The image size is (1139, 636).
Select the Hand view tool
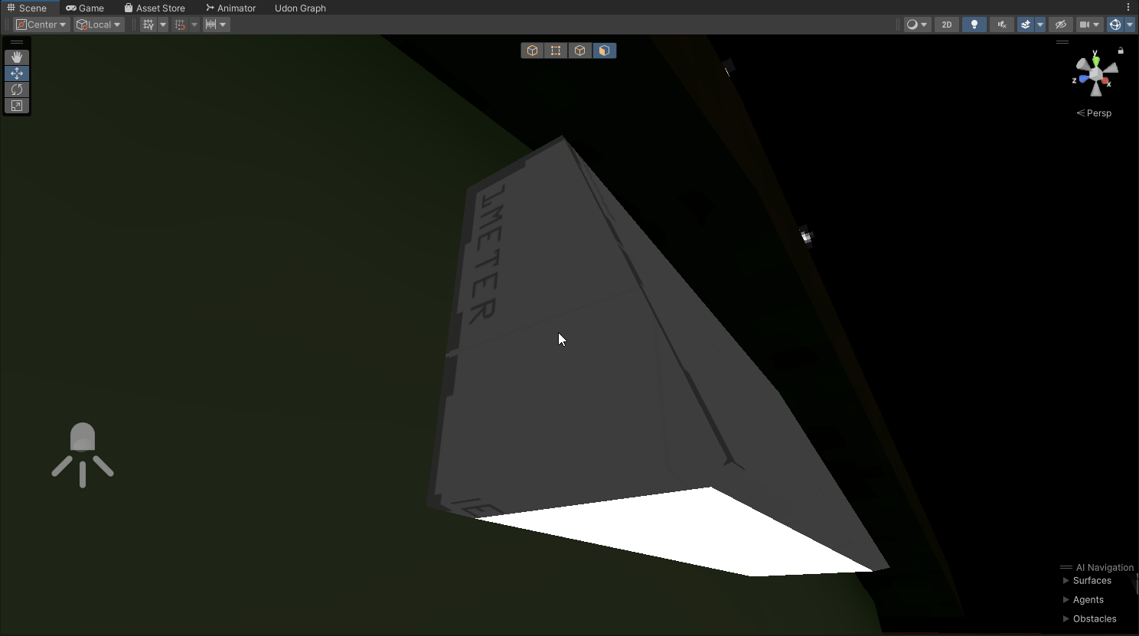(17, 57)
